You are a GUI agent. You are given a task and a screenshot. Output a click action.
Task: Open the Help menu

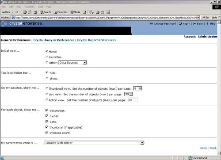[49, 7]
